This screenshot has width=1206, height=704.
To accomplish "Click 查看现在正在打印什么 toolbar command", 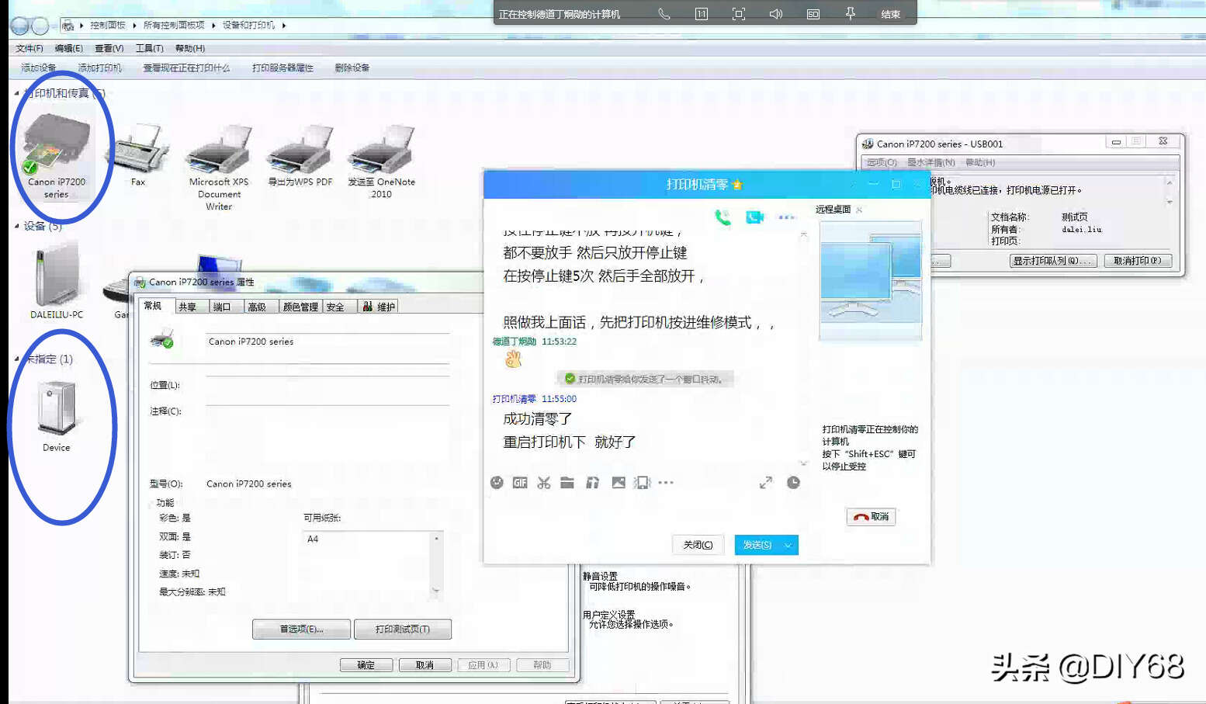I will click(x=186, y=68).
